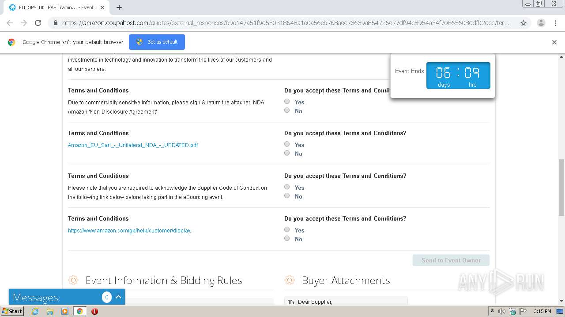Image resolution: width=565 pixels, height=317 pixels.
Task: Go forward to next page
Action: click(x=24, y=23)
